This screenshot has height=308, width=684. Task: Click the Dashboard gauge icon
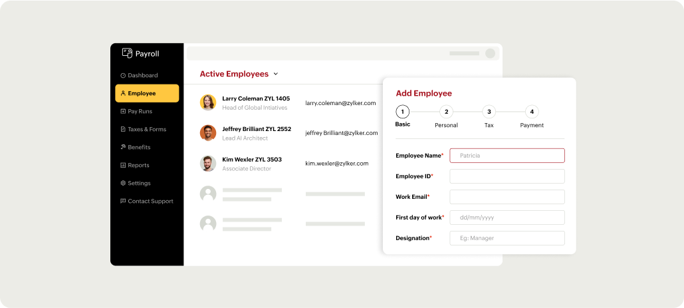[x=123, y=75]
